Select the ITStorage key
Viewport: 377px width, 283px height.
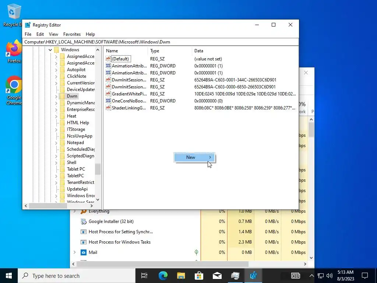click(x=76, y=129)
